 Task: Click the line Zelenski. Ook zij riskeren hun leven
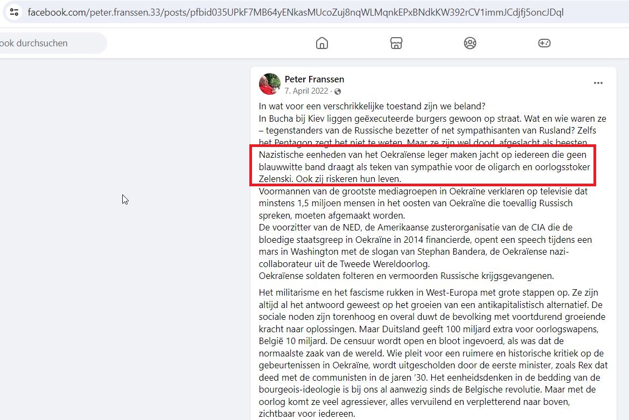coord(330,179)
